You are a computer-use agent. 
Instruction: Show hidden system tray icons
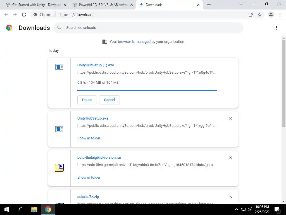pos(236,209)
